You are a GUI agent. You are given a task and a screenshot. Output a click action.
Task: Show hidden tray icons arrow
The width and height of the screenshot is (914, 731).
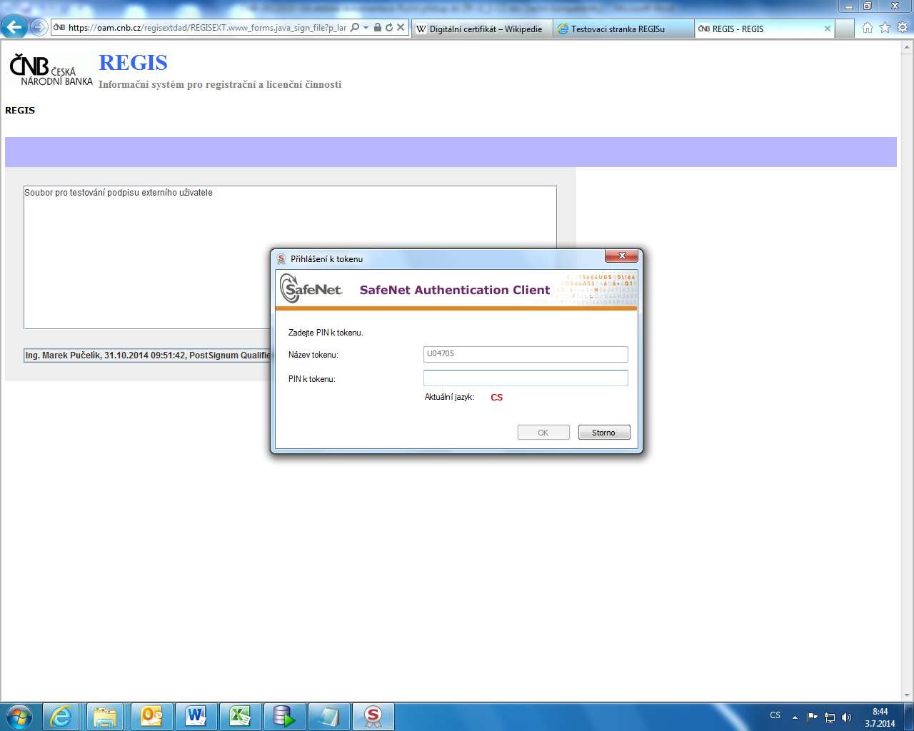(795, 717)
